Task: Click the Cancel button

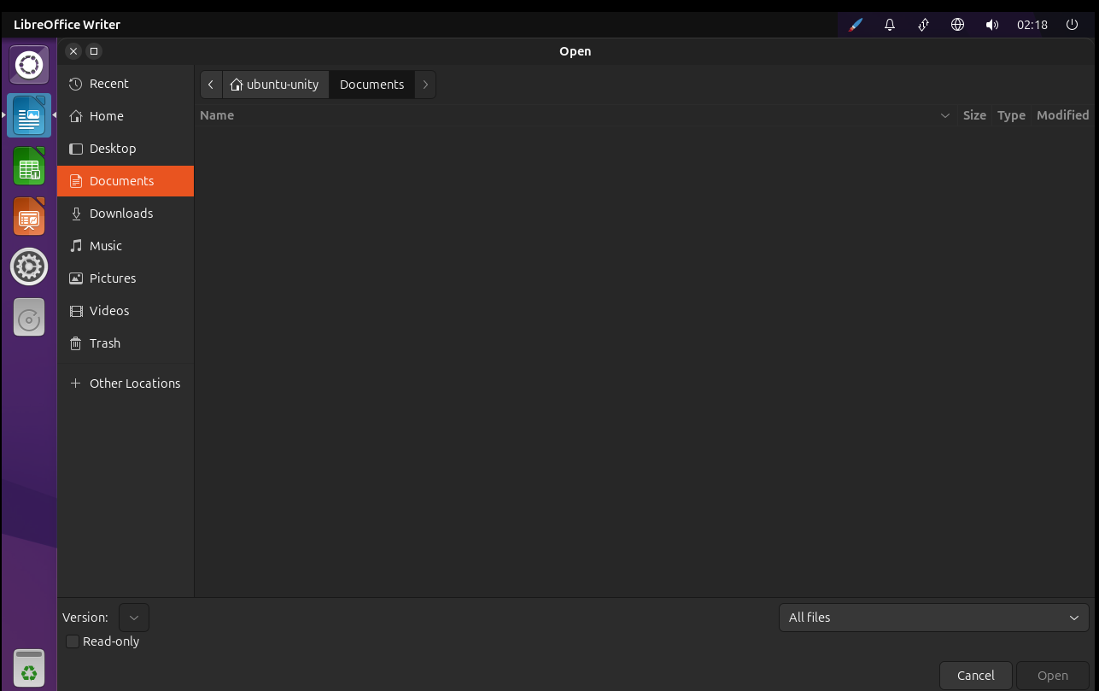Action: (x=976, y=676)
